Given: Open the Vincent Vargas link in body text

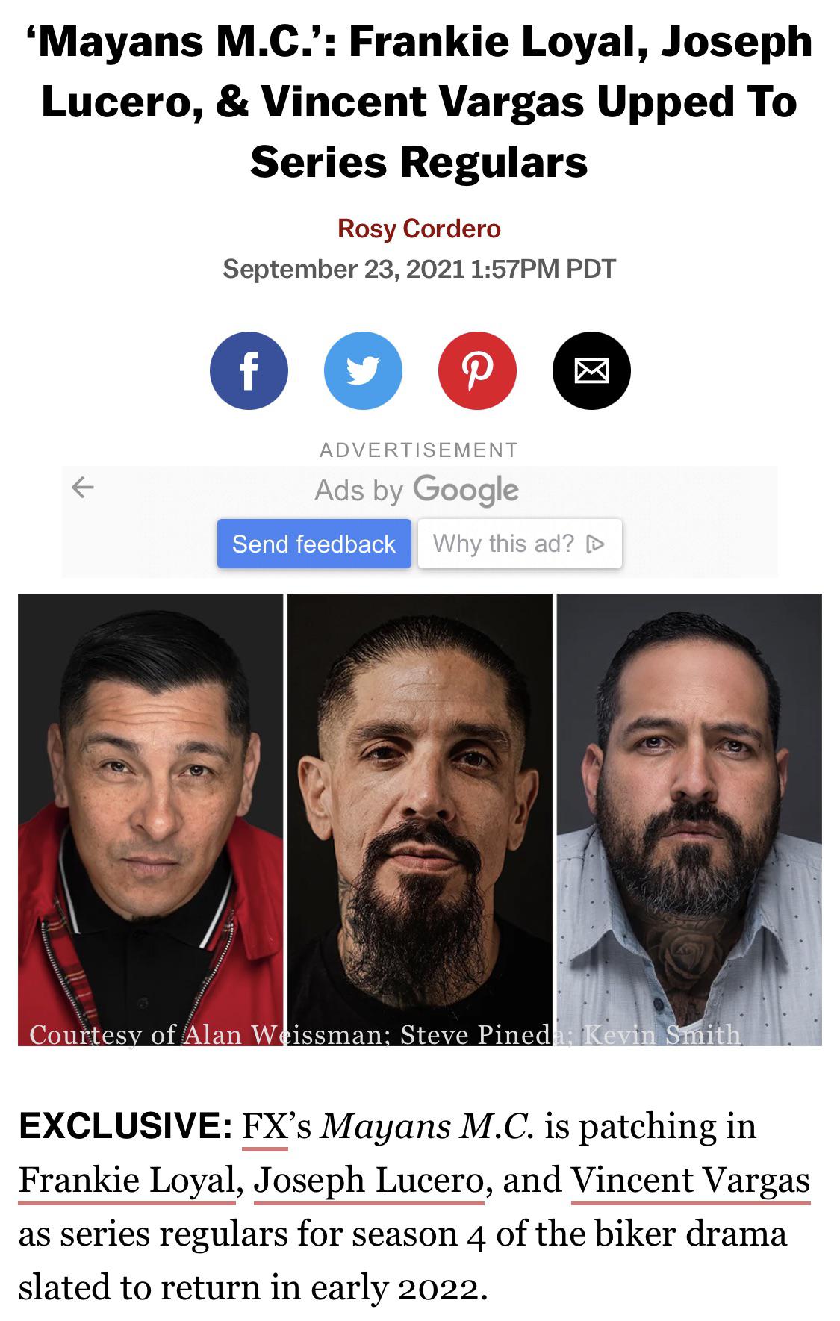Looking at the screenshot, I should (691, 1180).
